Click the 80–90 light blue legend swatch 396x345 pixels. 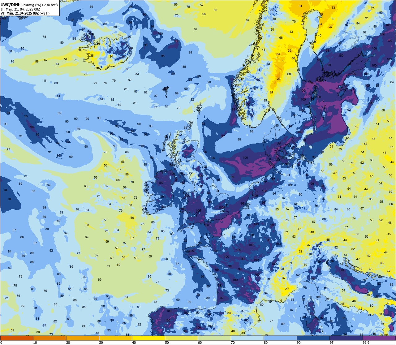point(280,338)
